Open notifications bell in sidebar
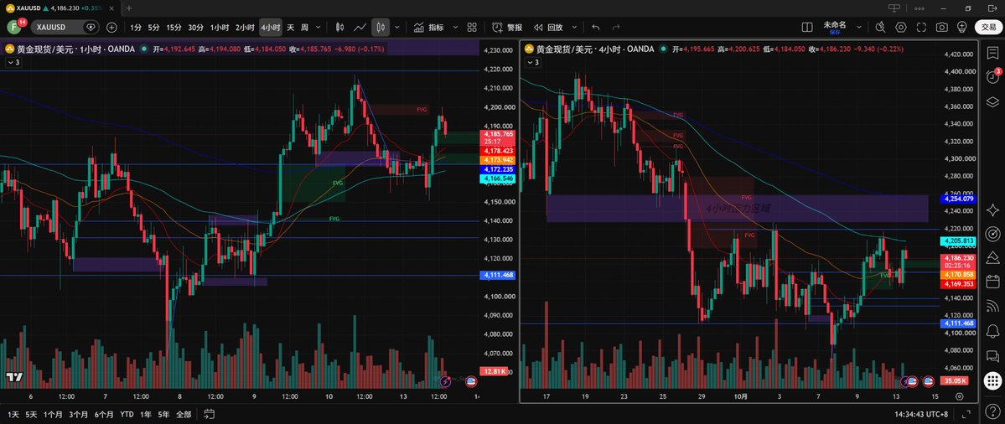 pos(992,330)
